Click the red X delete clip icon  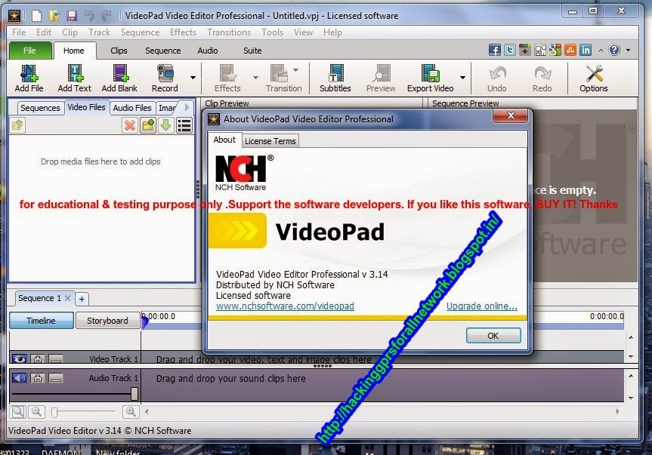coord(130,125)
